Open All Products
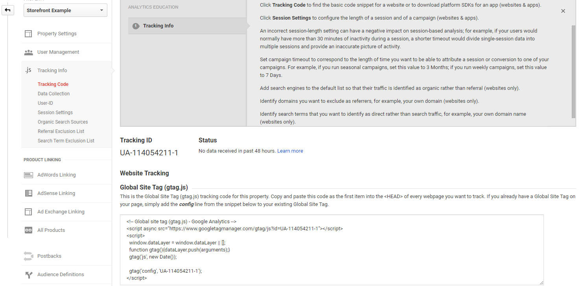The image size is (584, 286). tap(51, 230)
